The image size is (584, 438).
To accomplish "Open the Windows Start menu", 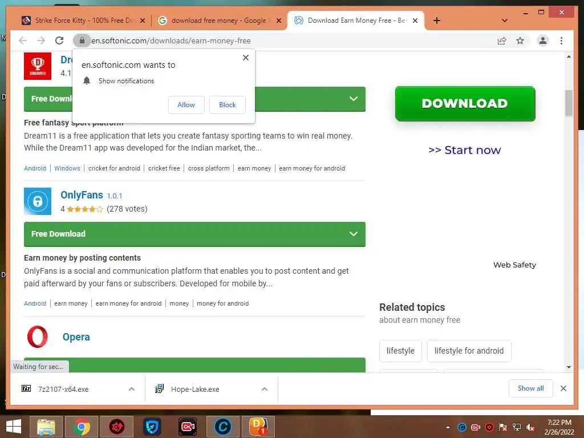I will pos(14,427).
